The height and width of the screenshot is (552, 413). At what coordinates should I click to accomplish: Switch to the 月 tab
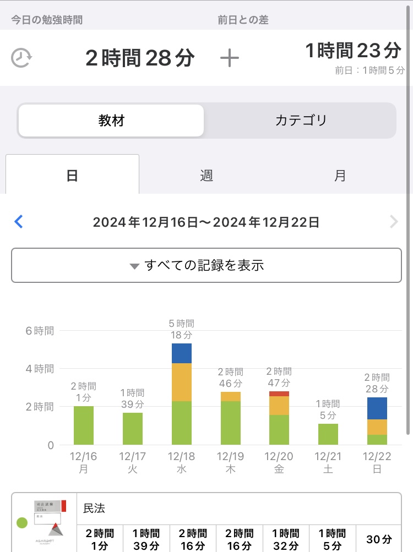click(340, 176)
